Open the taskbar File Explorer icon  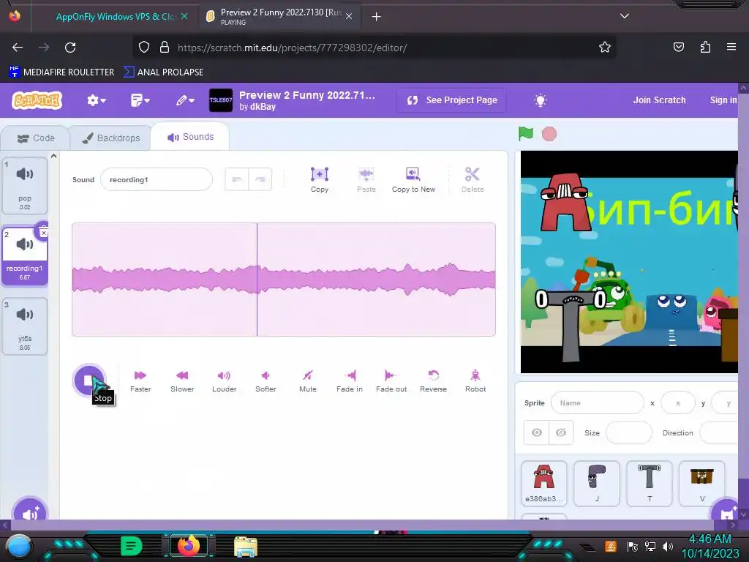pyautogui.click(x=246, y=546)
